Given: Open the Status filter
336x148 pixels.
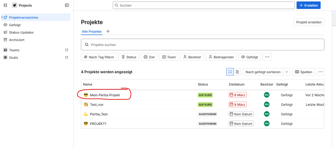Looking at the screenshot, I should click(x=129, y=57).
